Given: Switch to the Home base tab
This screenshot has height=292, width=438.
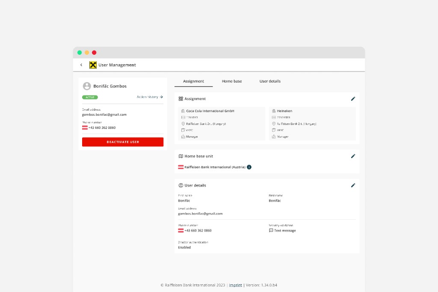Looking at the screenshot, I should coord(231,81).
